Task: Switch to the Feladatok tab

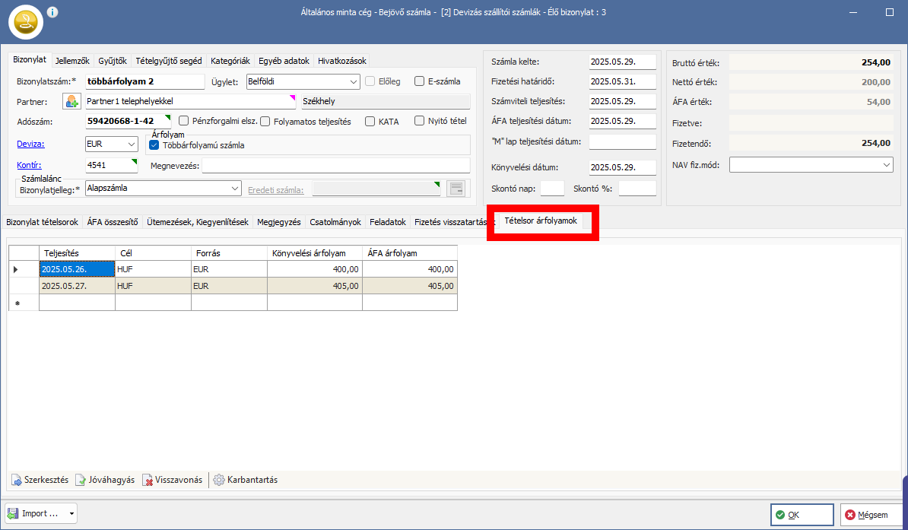Action: [x=388, y=222]
